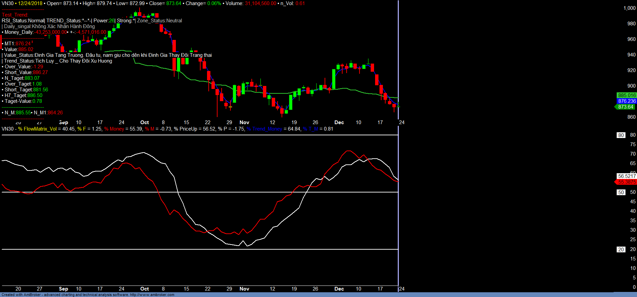Click the 12/24/2018 date in chart title
The height and width of the screenshot is (297, 637).
pos(30,3)
